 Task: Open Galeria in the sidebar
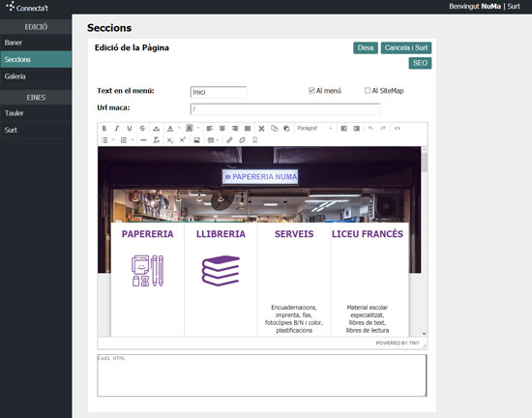36,76
